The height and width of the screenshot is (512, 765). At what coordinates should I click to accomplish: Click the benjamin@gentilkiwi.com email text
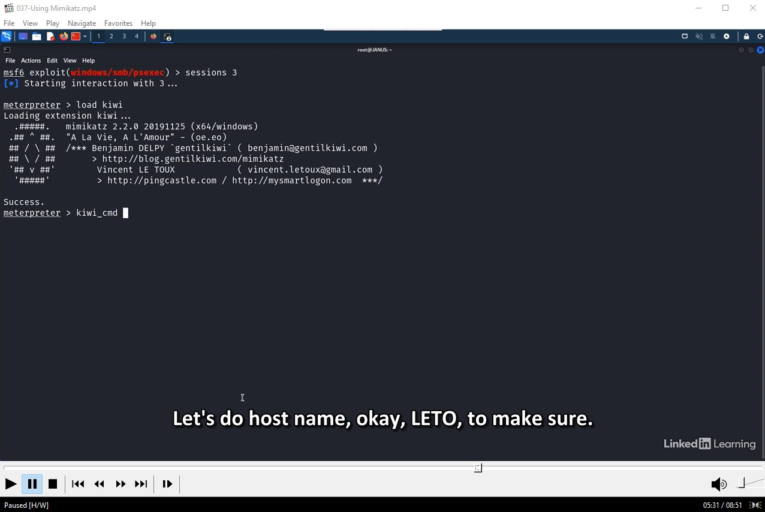tap(307, 148)
